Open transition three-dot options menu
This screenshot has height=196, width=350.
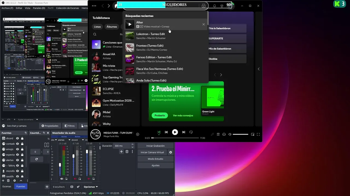[x=132, y=152]
